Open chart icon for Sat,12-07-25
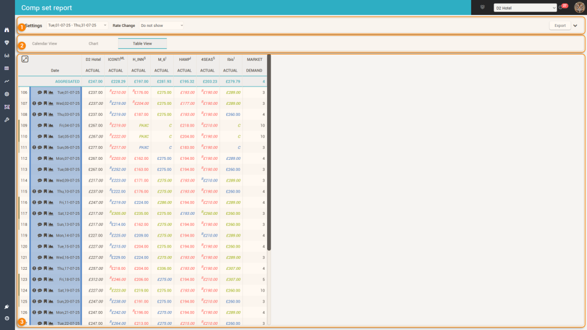 (51, 214)
